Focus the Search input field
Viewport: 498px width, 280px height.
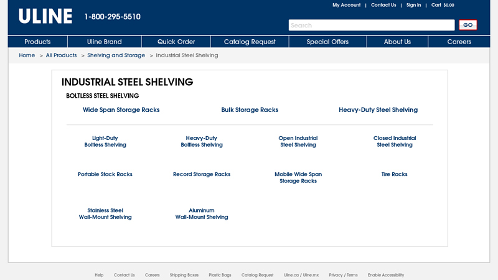(x=371, y=25)
